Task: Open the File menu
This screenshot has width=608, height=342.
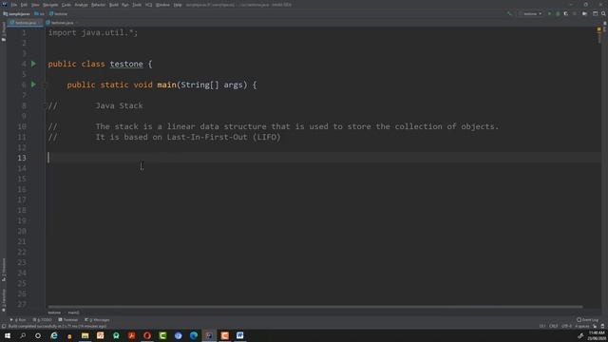Action: tap(14, 5)
